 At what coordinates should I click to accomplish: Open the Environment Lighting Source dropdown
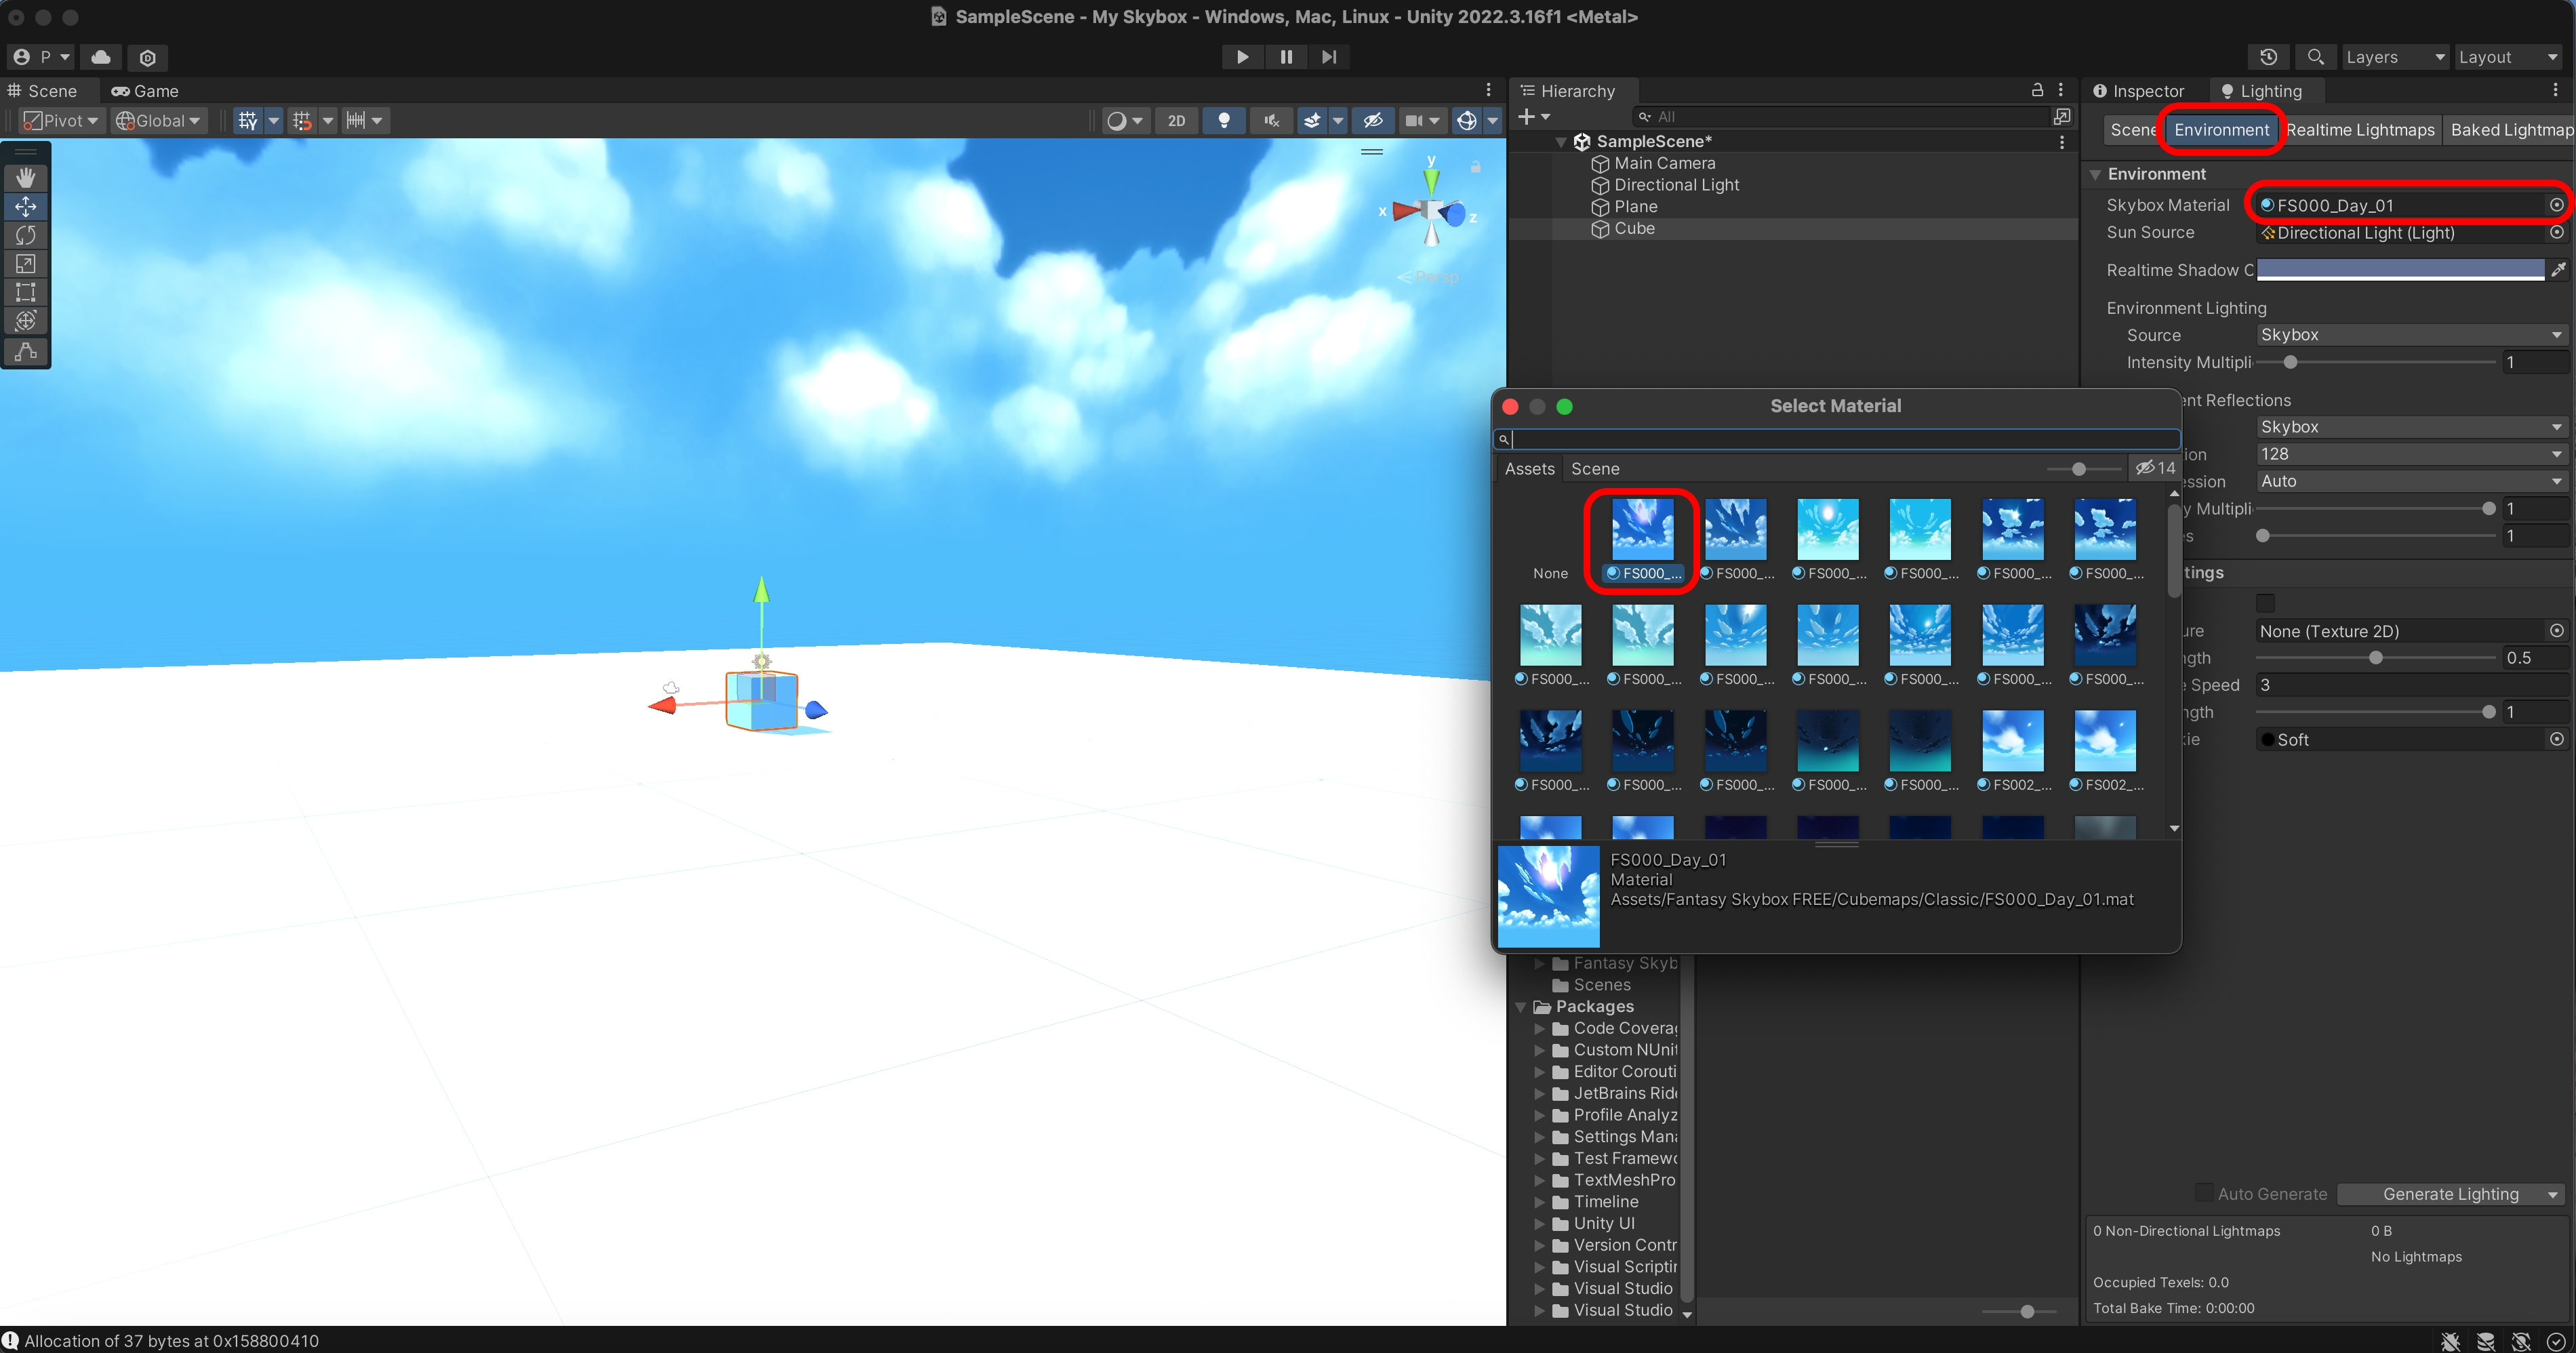point(2410,335)
